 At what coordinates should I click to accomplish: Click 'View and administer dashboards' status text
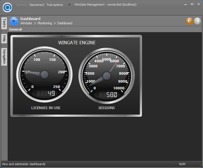click(x=23, y=164)
